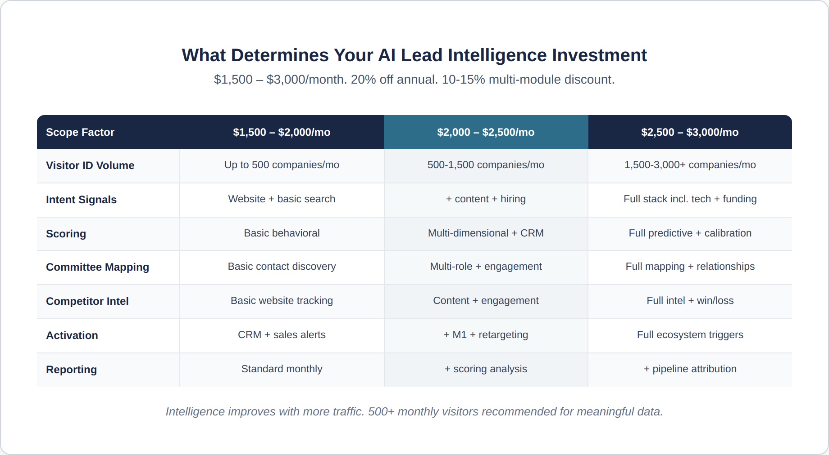The image size is (829, 455).
Task: Select the Reporting row label
Action: [x=71, y=370]
